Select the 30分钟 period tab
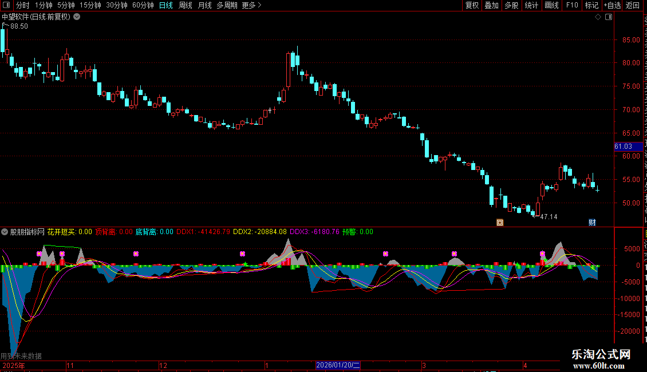The image size is (647, 372). (117, 5)
